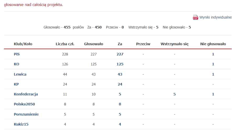Click PiS 'Za' vote count 227
Screen dimensions: 232x130
click(120, 54)
